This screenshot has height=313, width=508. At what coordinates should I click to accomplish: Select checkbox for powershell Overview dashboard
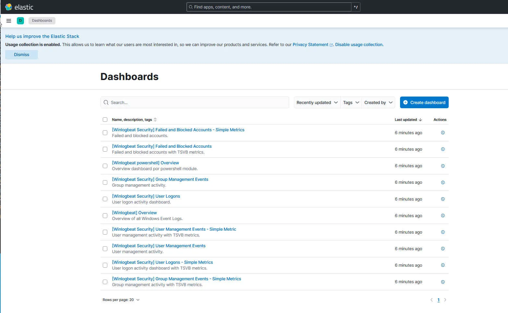point(105,166)
